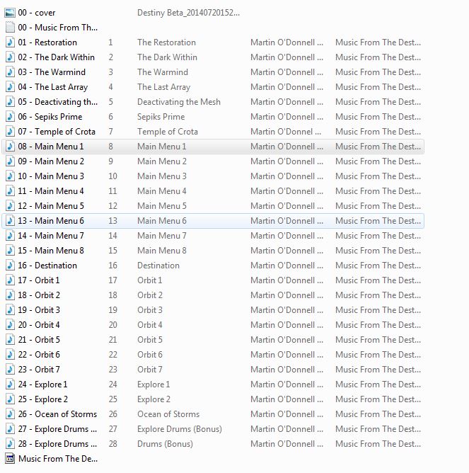Click album cell on 28 - Explore Drums row
The height and width of the screenshot is (473, 469).
(x=378, y=444)
